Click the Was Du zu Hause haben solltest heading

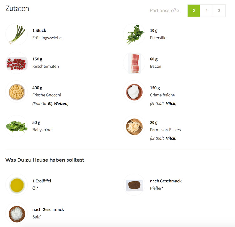(45, 160)
